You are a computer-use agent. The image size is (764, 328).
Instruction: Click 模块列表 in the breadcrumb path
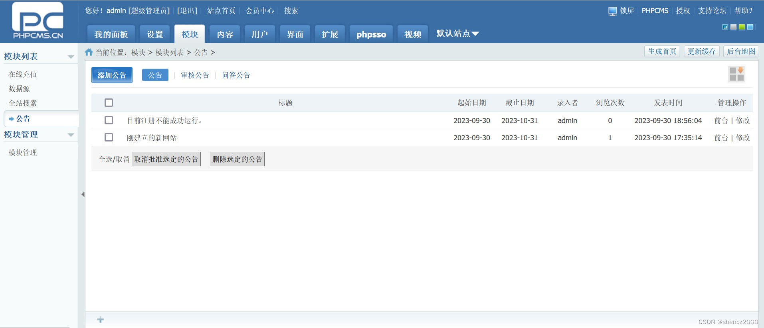pos(170,52)
